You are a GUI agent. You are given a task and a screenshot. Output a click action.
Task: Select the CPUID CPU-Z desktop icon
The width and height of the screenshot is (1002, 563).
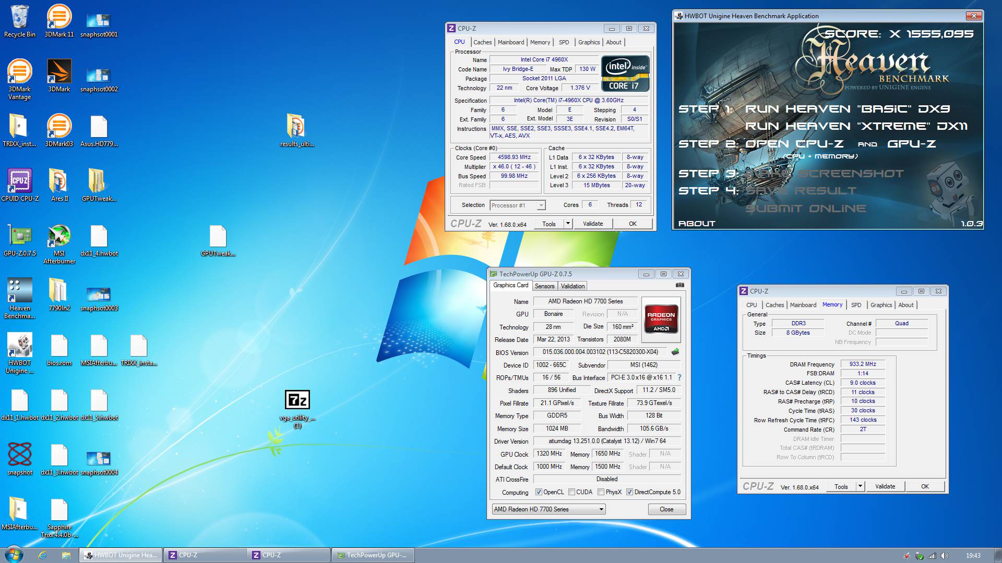(20, 185)
